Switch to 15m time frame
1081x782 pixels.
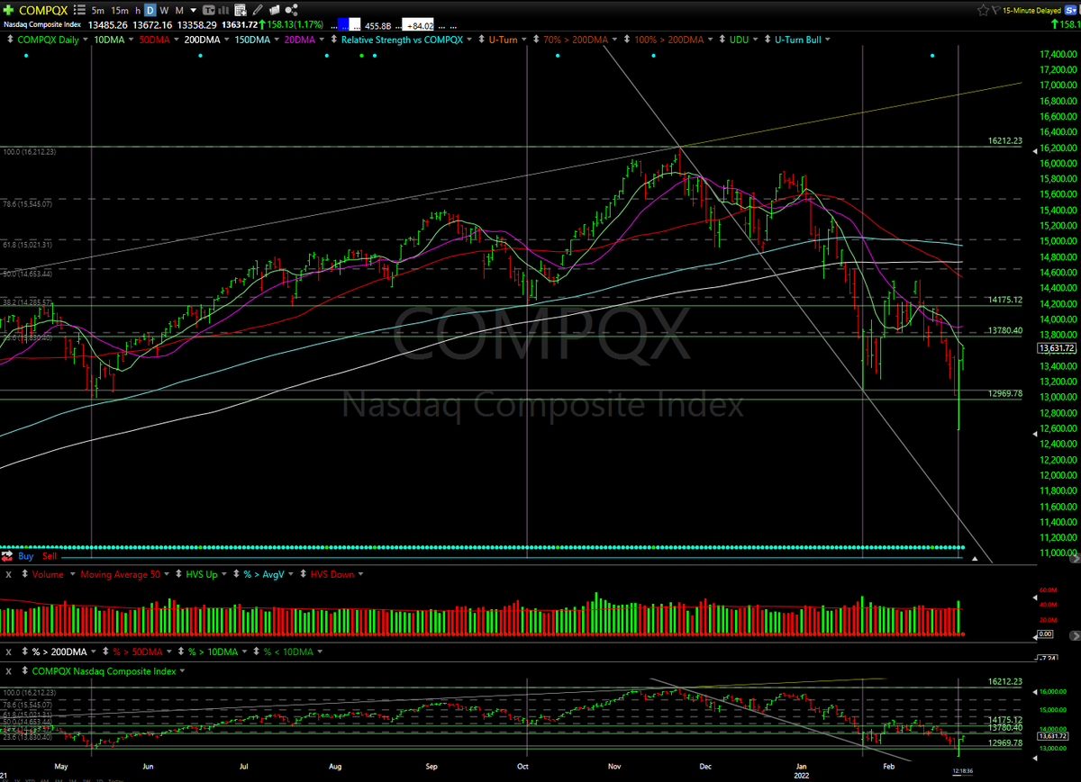pyautogui.click(x=120, y=10)
